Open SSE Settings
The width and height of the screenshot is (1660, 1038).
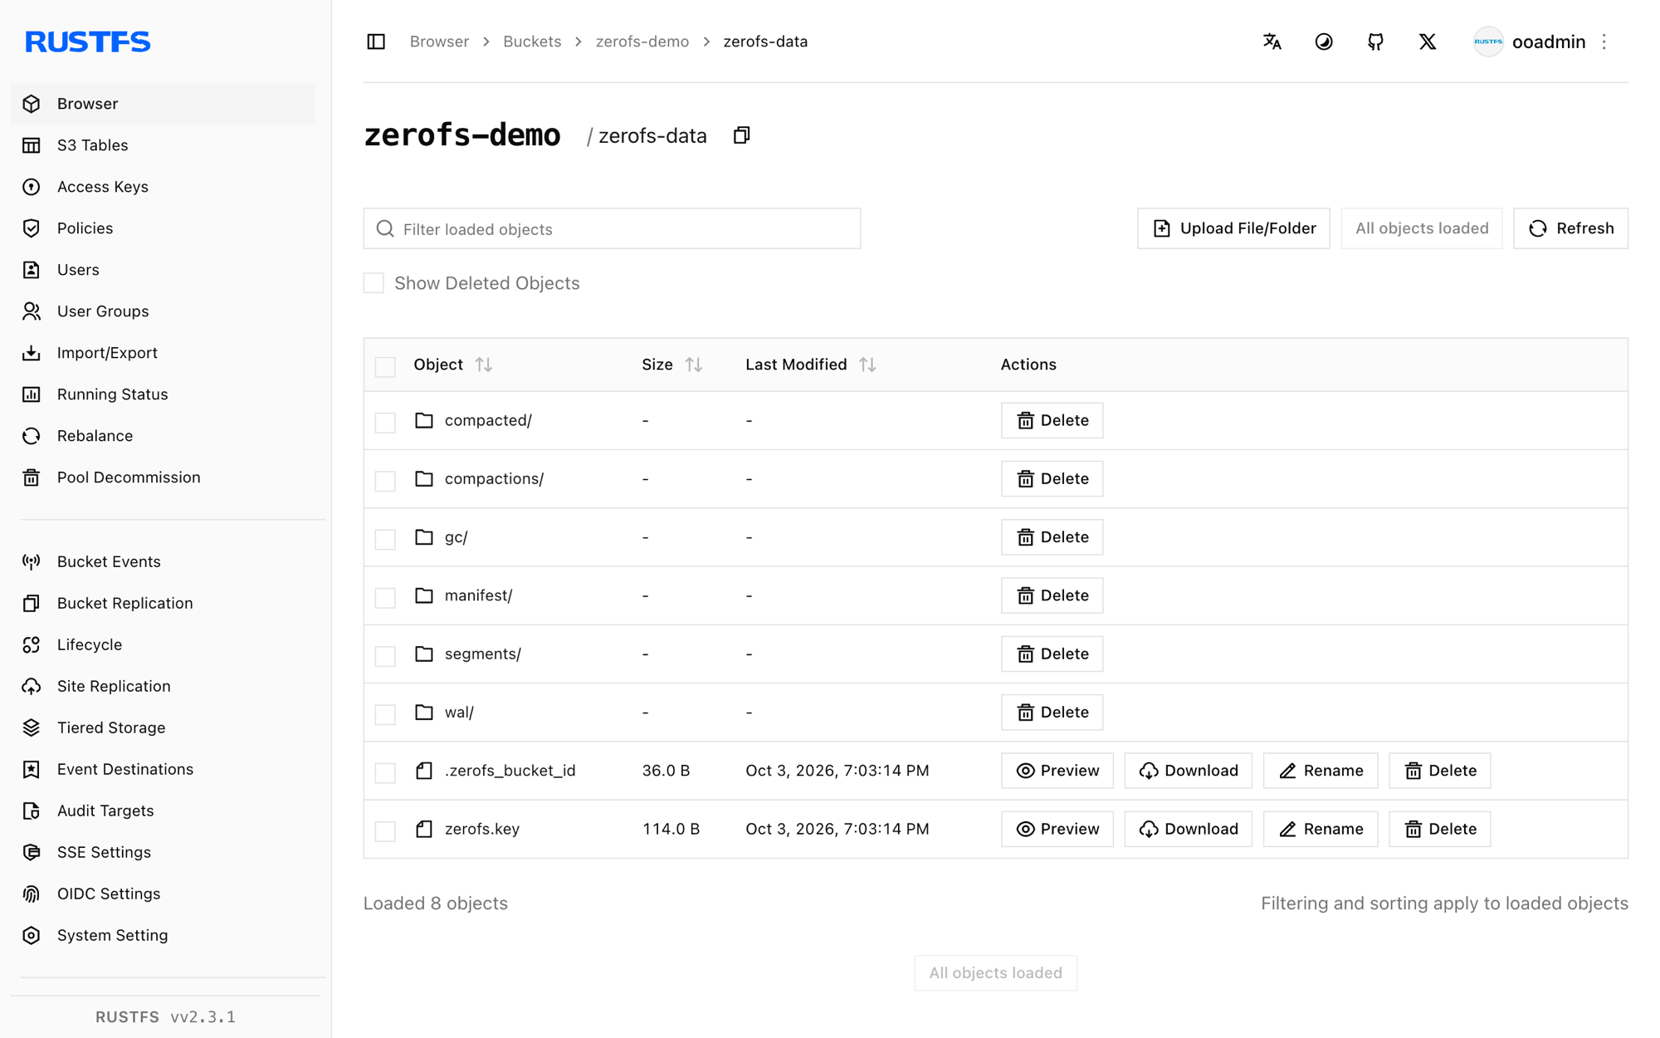pos(163,852)
